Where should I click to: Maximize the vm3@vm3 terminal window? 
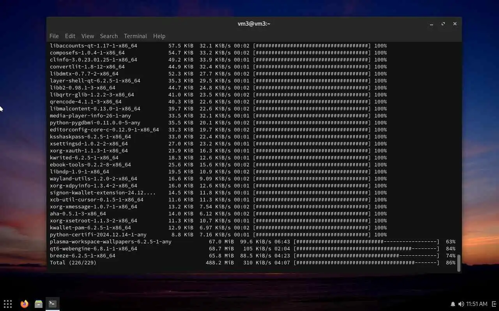tap(443, 24)
